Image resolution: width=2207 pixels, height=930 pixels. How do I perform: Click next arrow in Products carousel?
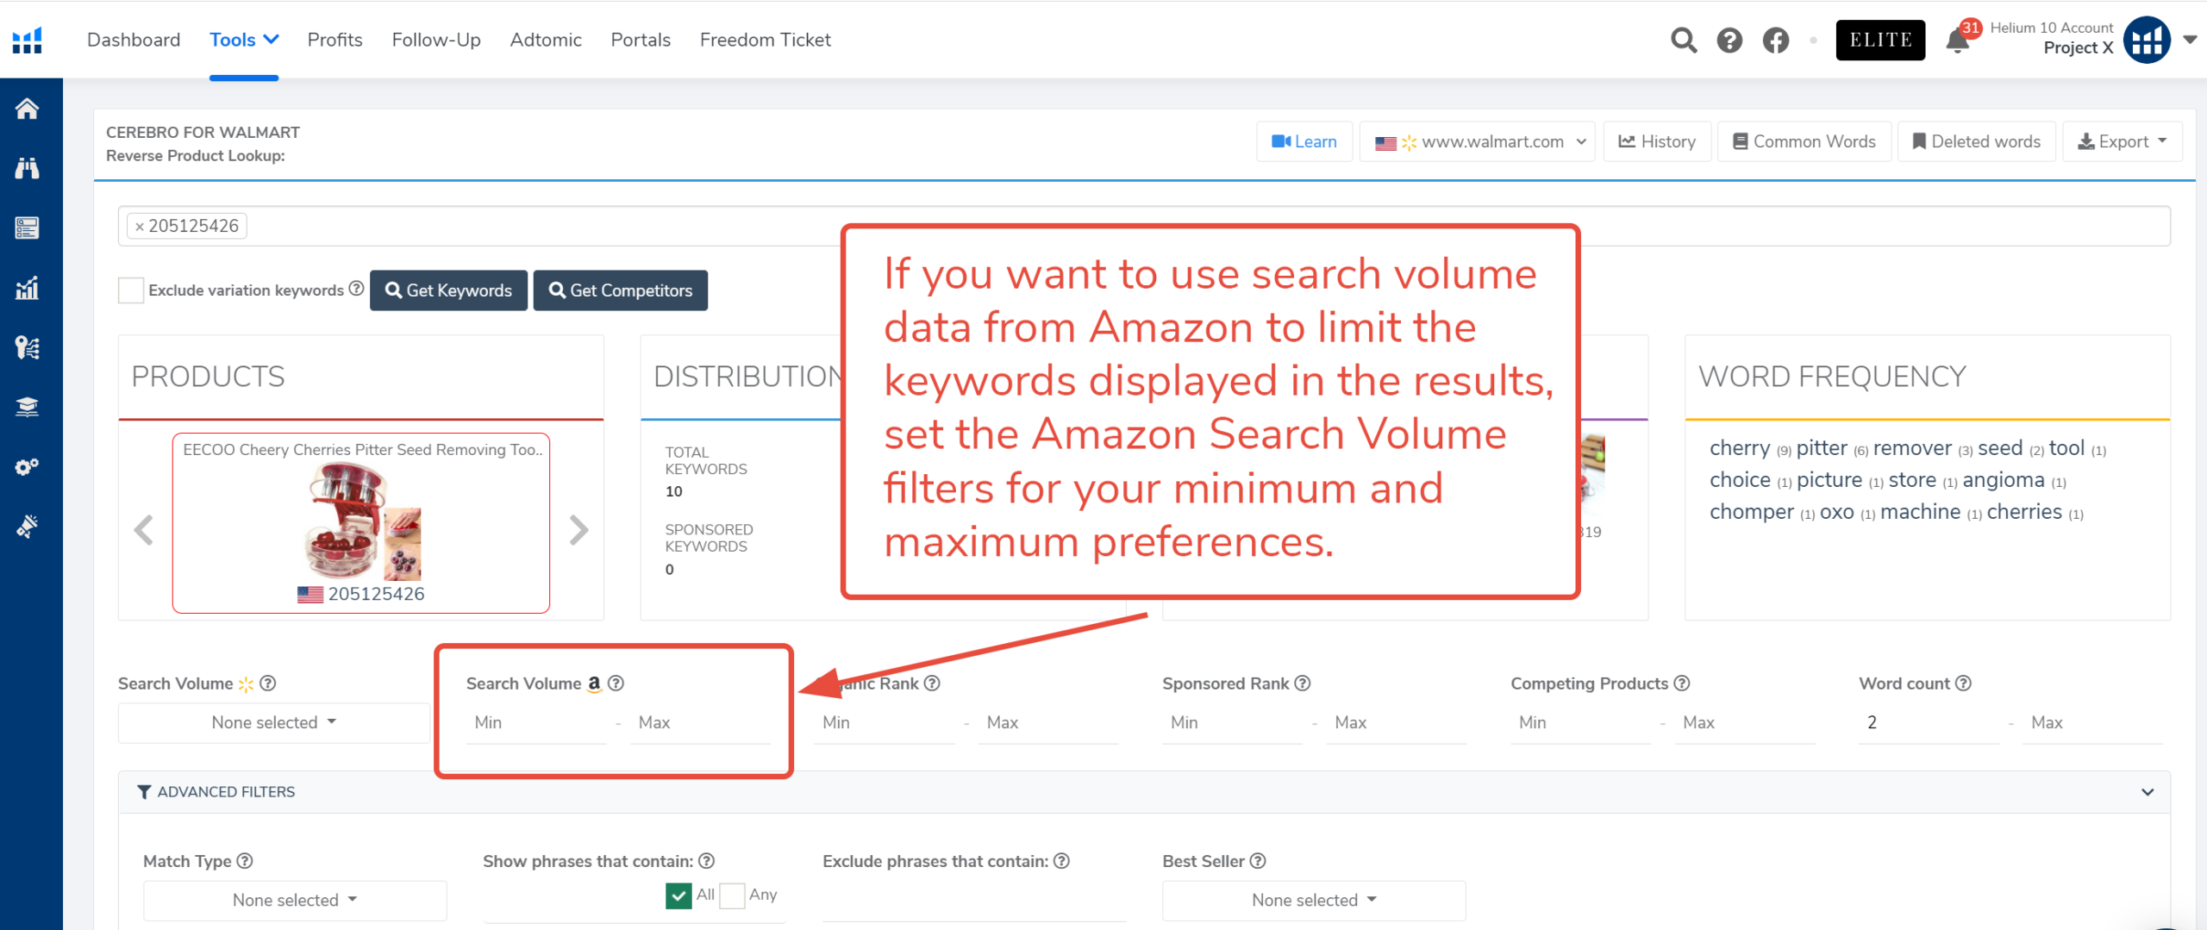point(578,529)
